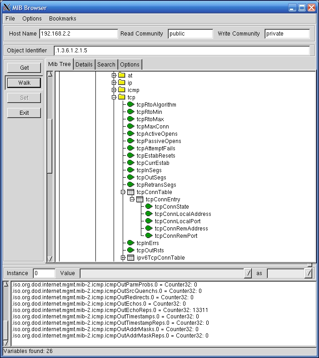
Task: Collapse the tcp folder node
Action: tap(114, 97)
